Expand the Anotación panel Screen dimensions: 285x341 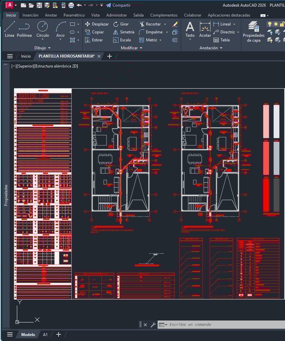pyautogui.click(x=211, y=48)
